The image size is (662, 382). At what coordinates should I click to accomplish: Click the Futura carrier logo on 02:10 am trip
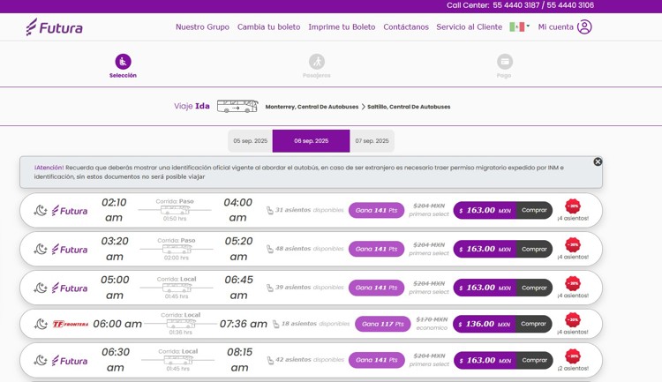click(70, 211)
